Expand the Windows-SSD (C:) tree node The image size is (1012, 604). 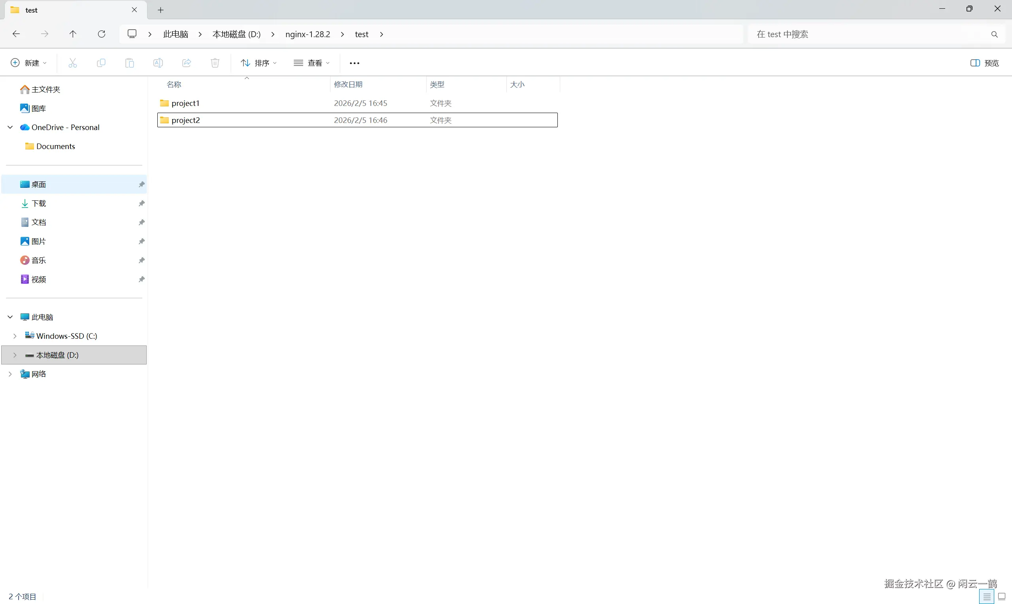pyautogui.click(x=15, y=336)
